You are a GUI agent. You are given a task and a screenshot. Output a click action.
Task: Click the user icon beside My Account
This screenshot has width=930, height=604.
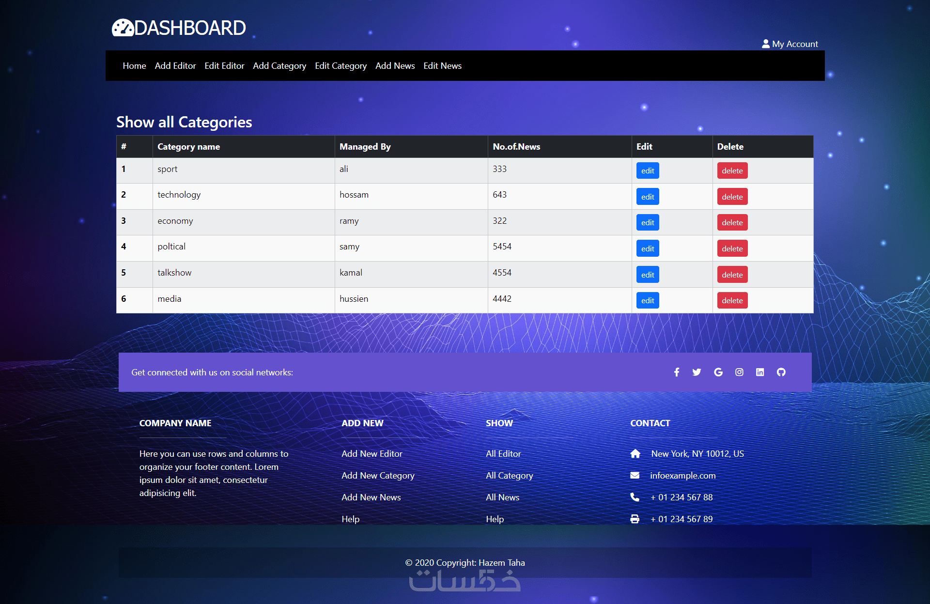765,44
